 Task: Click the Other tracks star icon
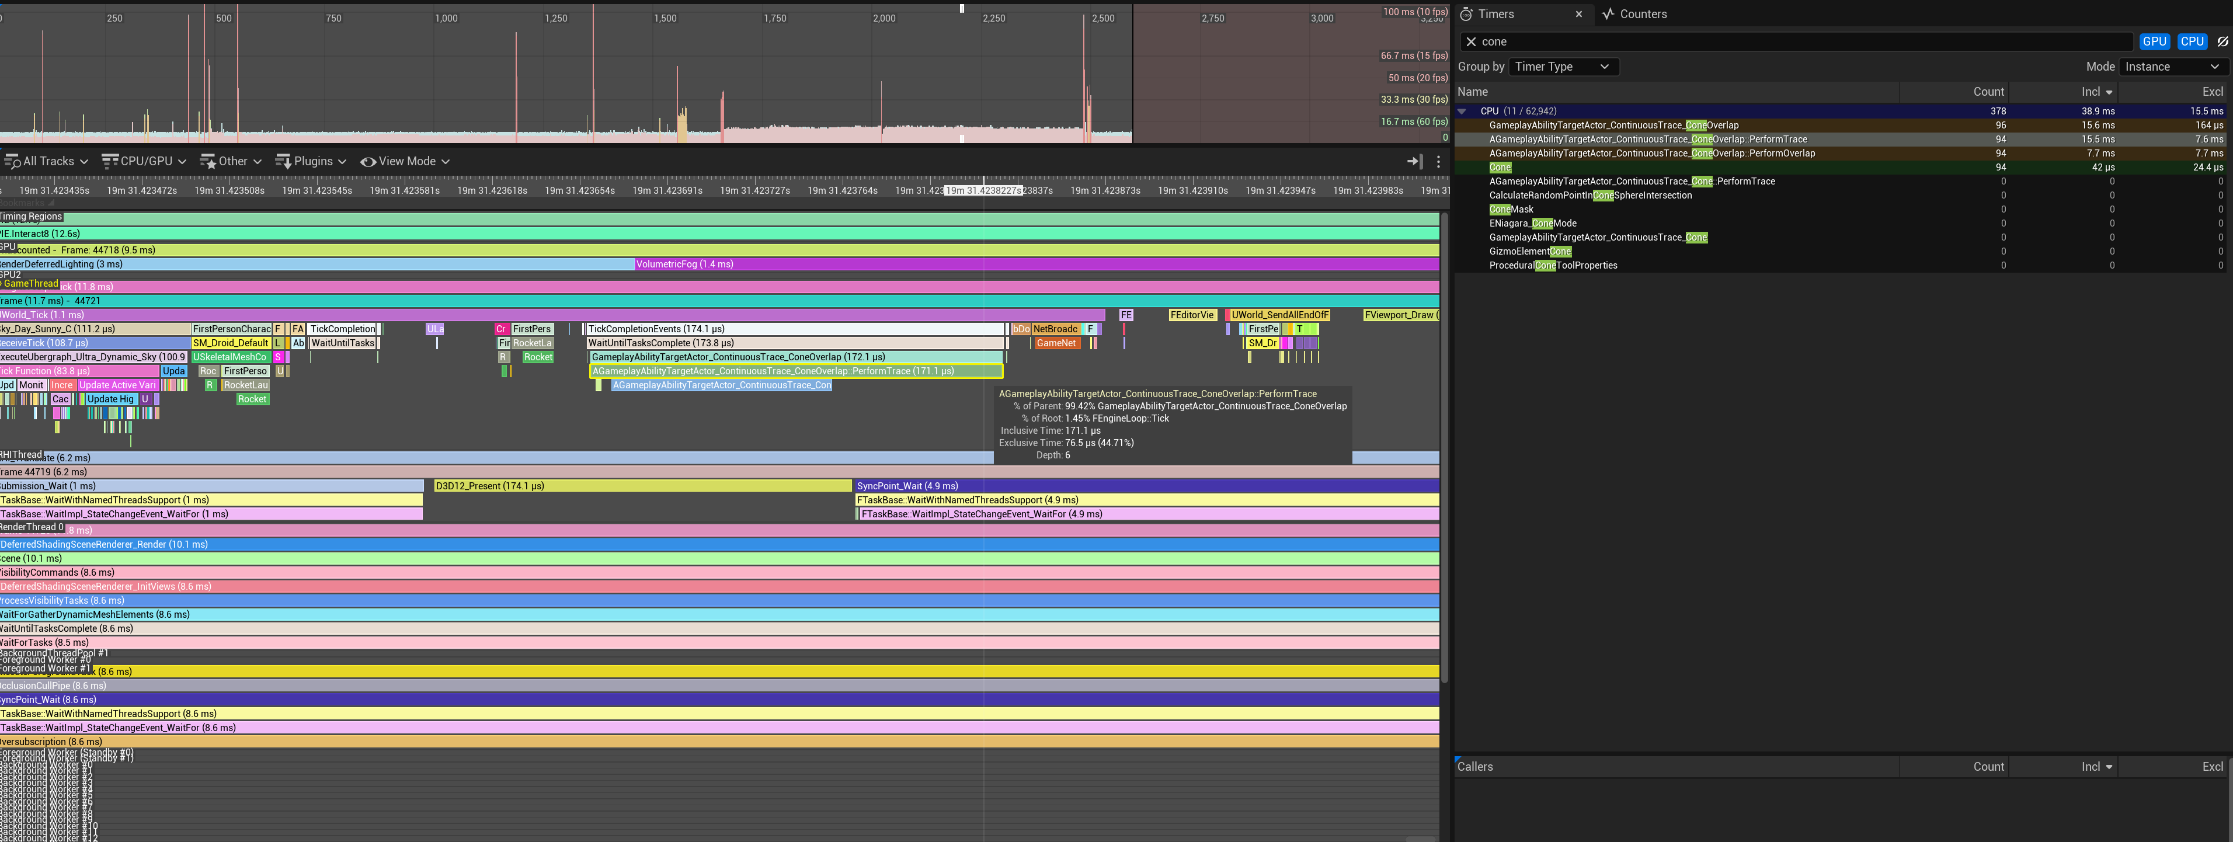click(208, 161)
